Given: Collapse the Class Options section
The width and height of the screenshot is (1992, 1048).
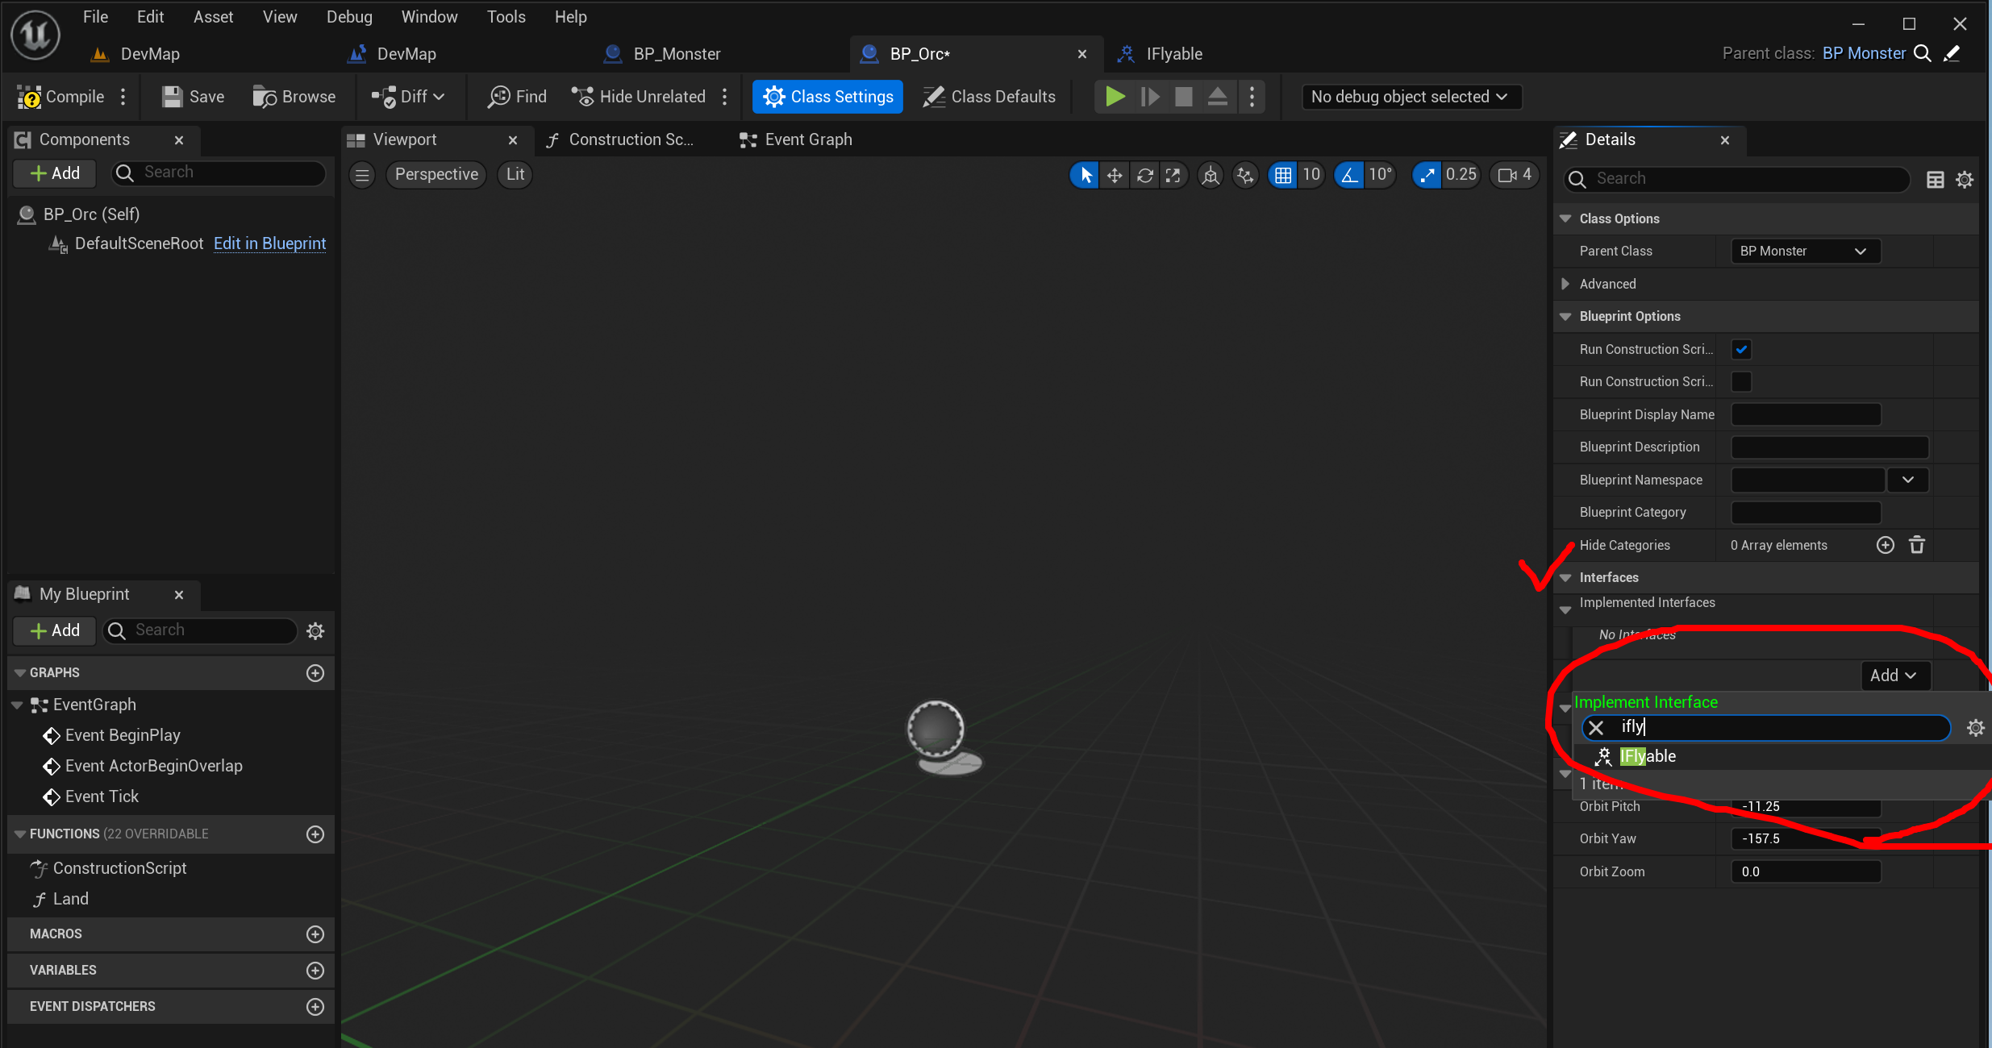Looking at the screenshot, I should point(1565,218).
